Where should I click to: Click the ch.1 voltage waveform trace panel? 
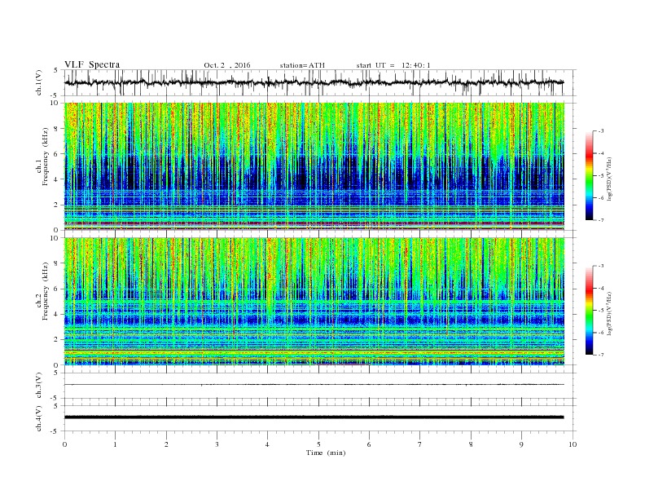(320, 82)
